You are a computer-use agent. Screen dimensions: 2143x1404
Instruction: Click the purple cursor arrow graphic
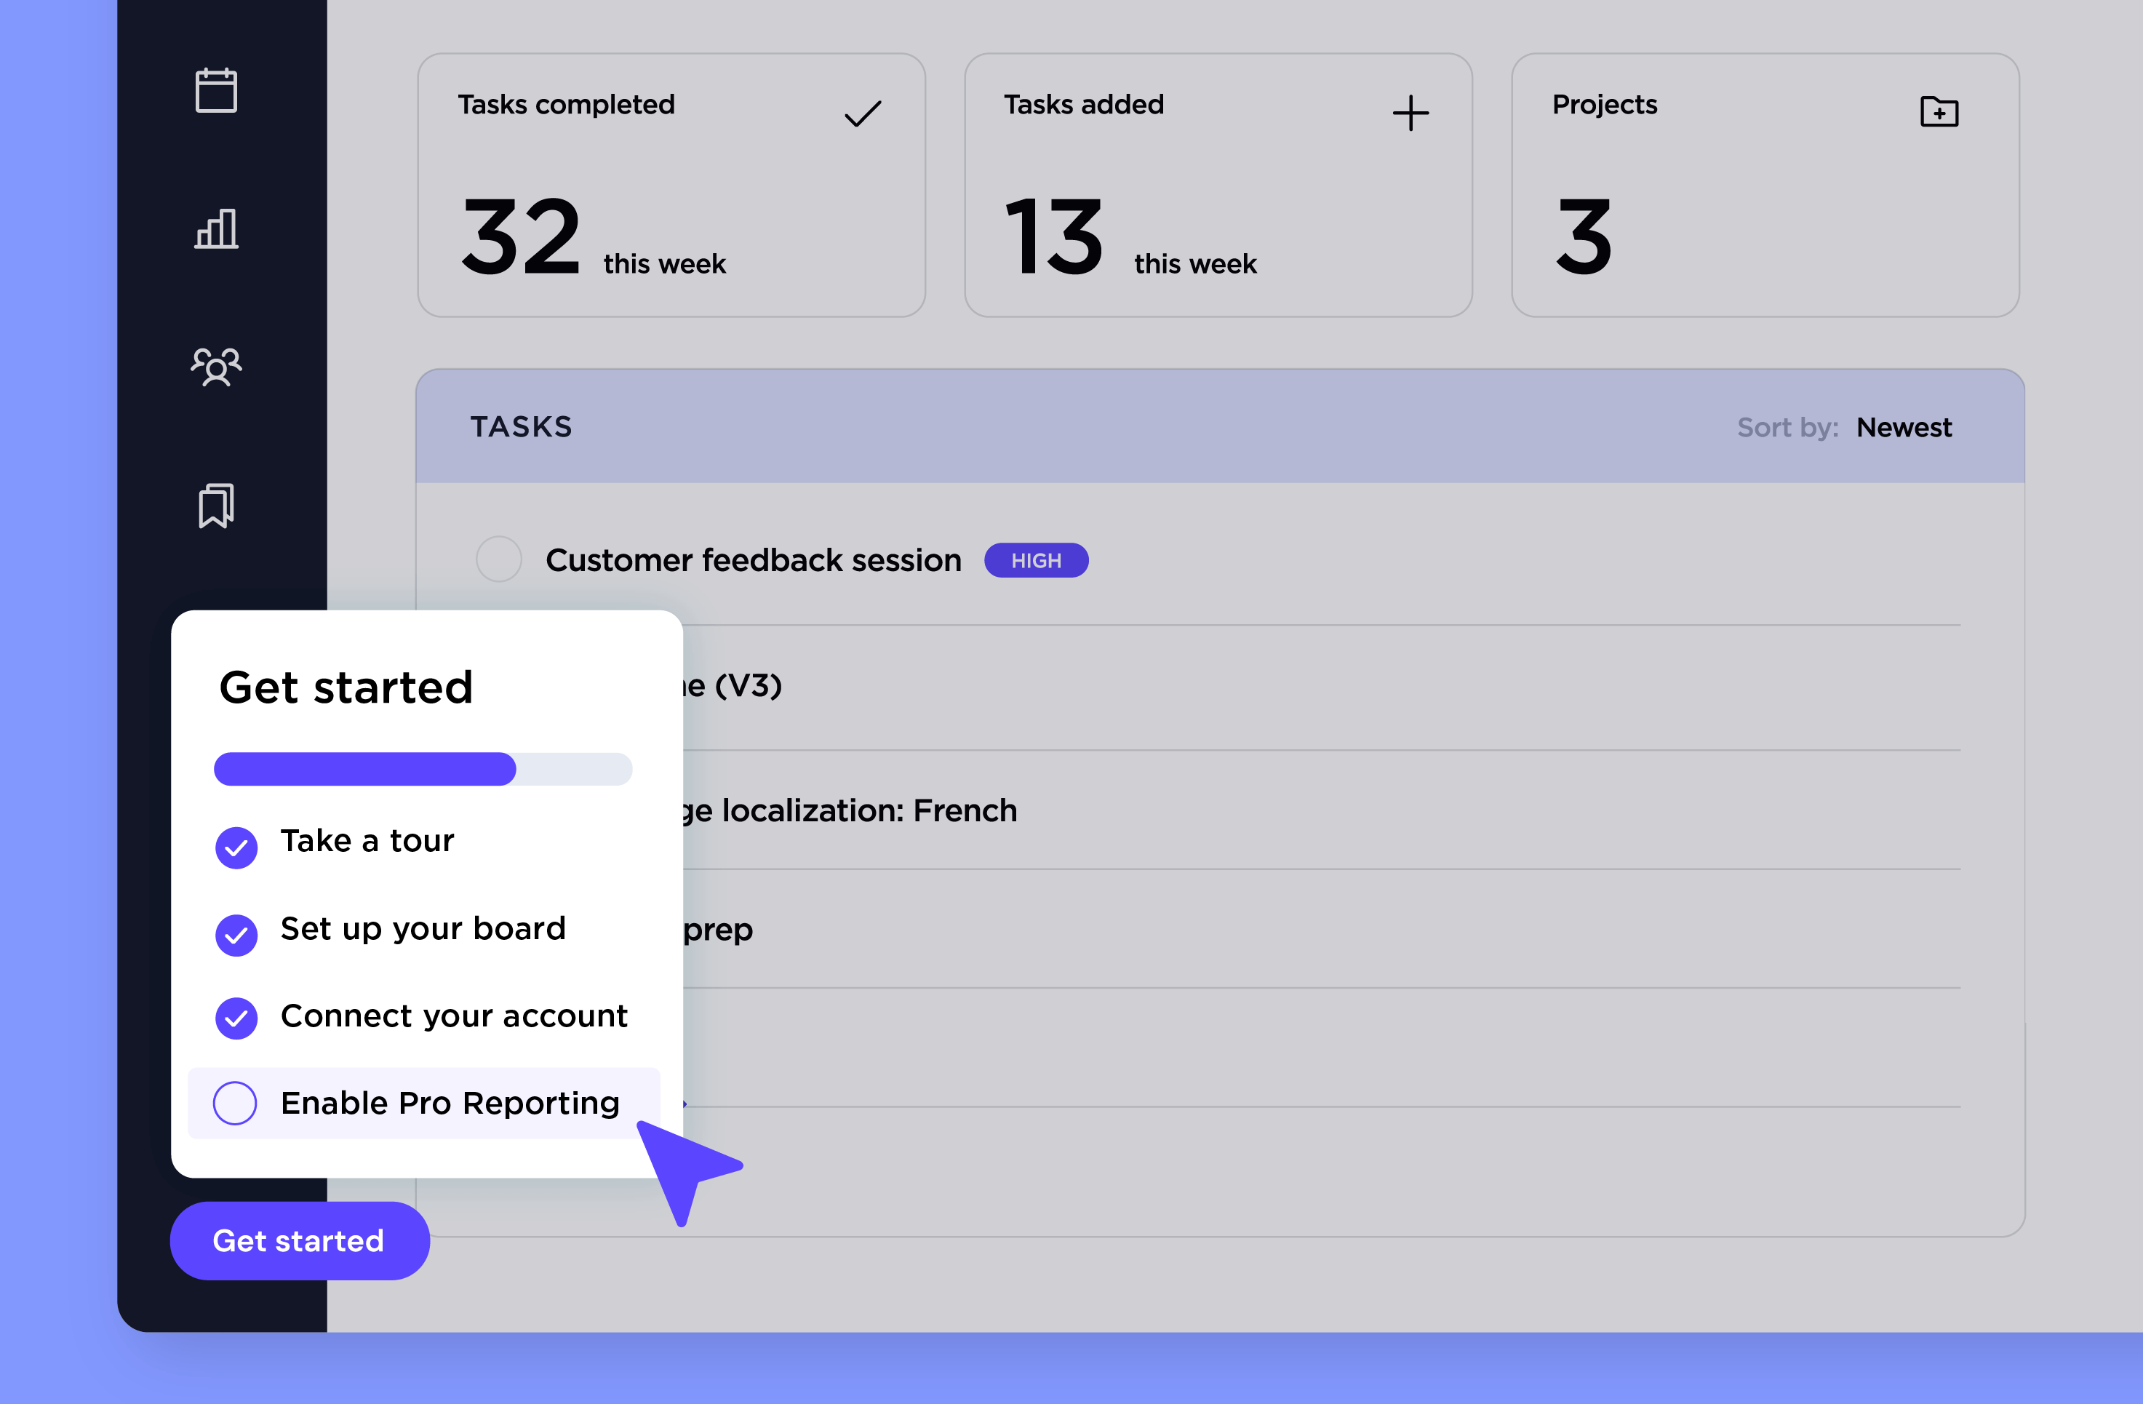pos(686,1168)
